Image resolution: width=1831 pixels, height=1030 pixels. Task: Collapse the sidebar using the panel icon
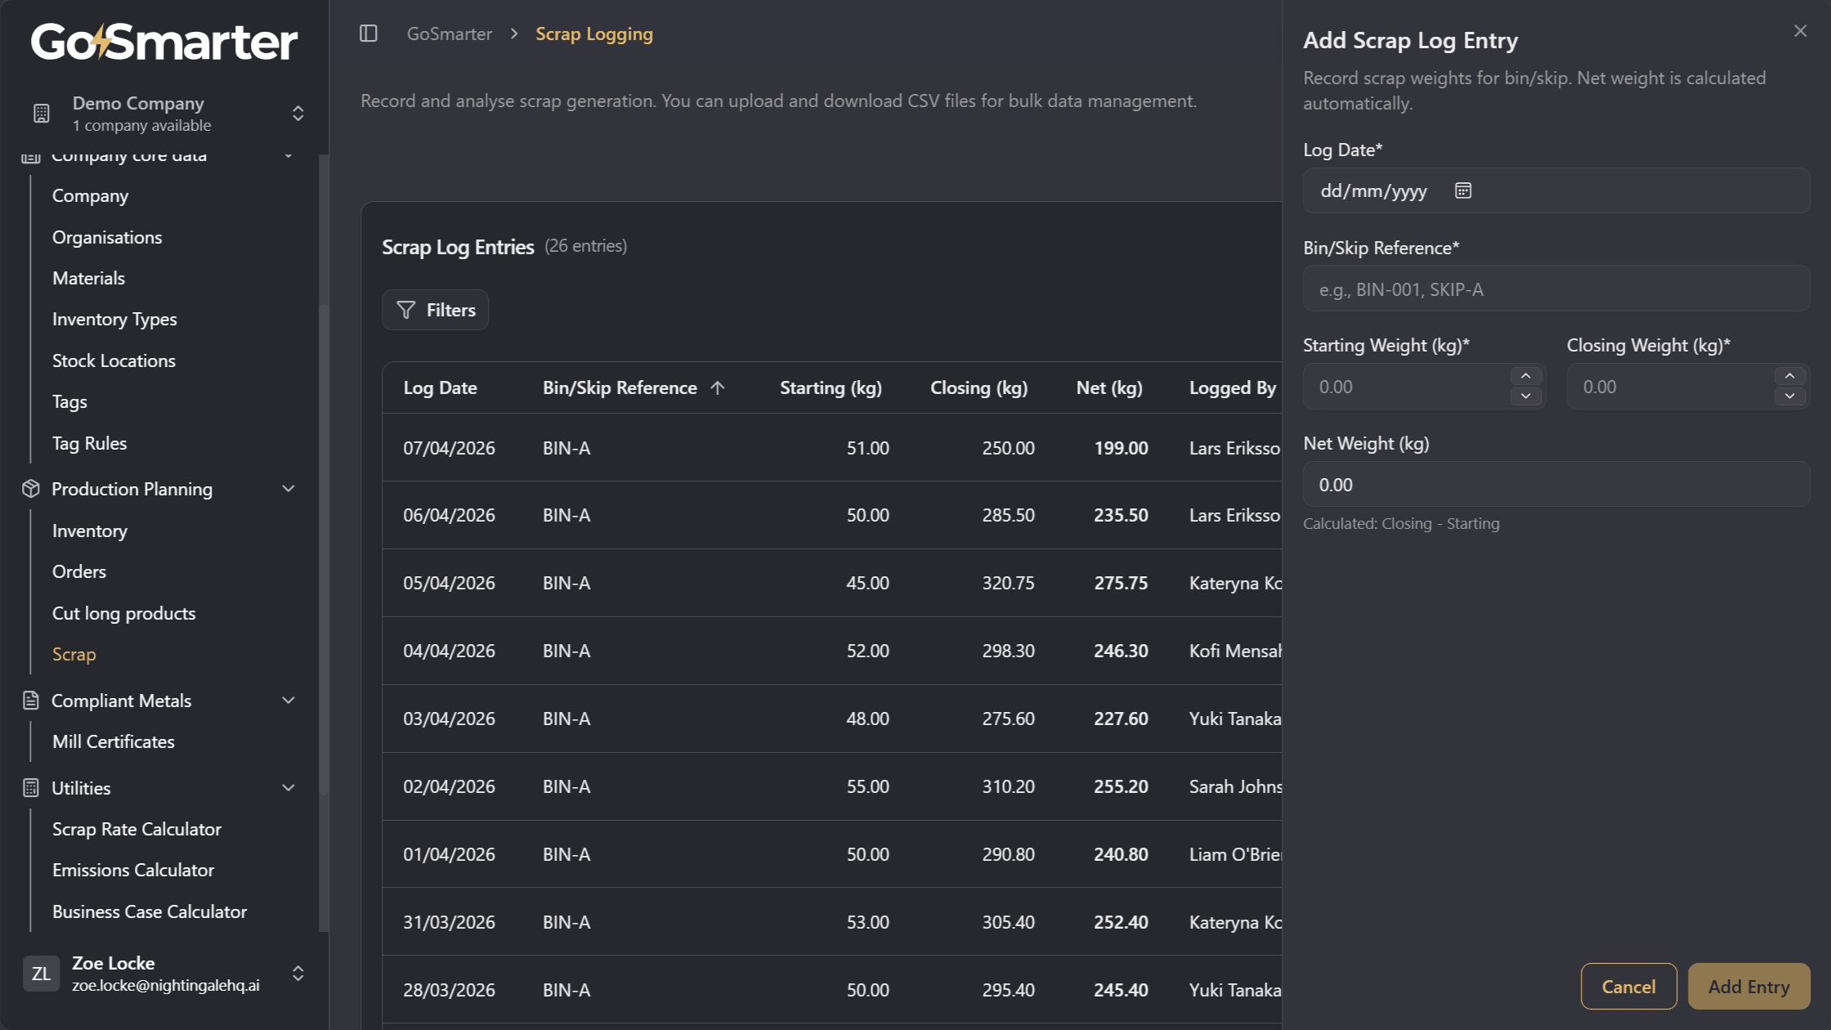369,34
